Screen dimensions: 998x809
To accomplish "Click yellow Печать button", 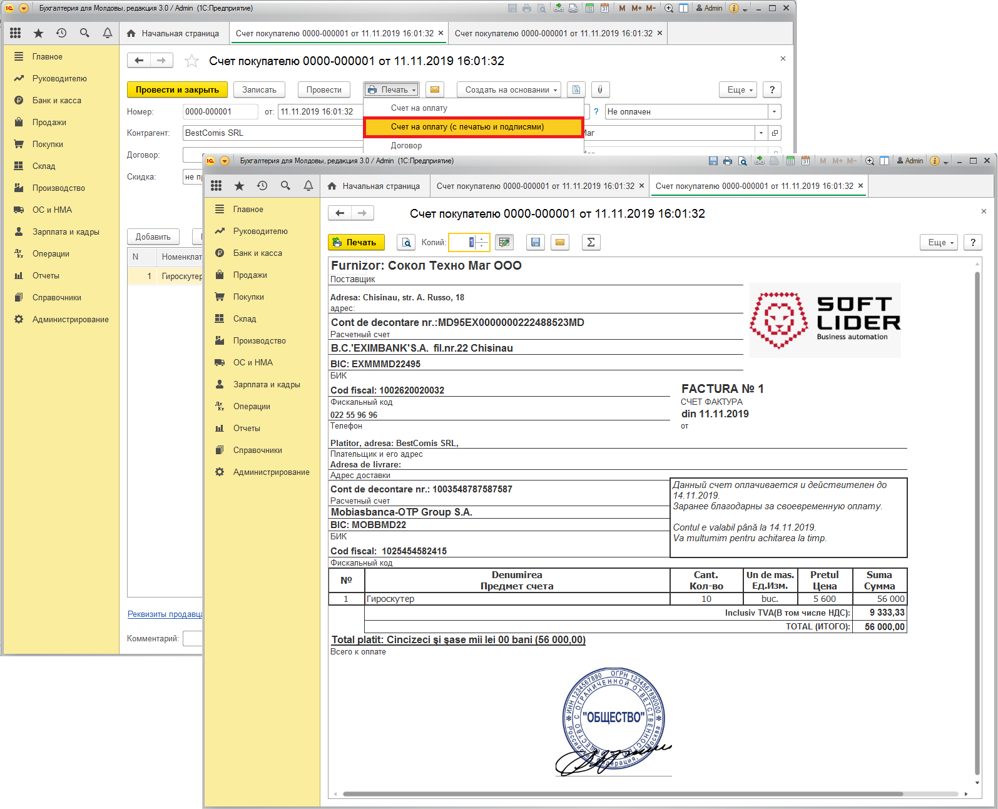I will point(356,242).
